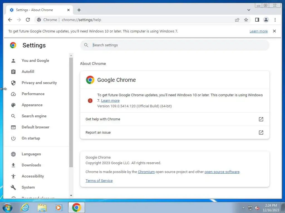
Task: Click the browser window icon beside Default browser
Action: click(13, 127)
